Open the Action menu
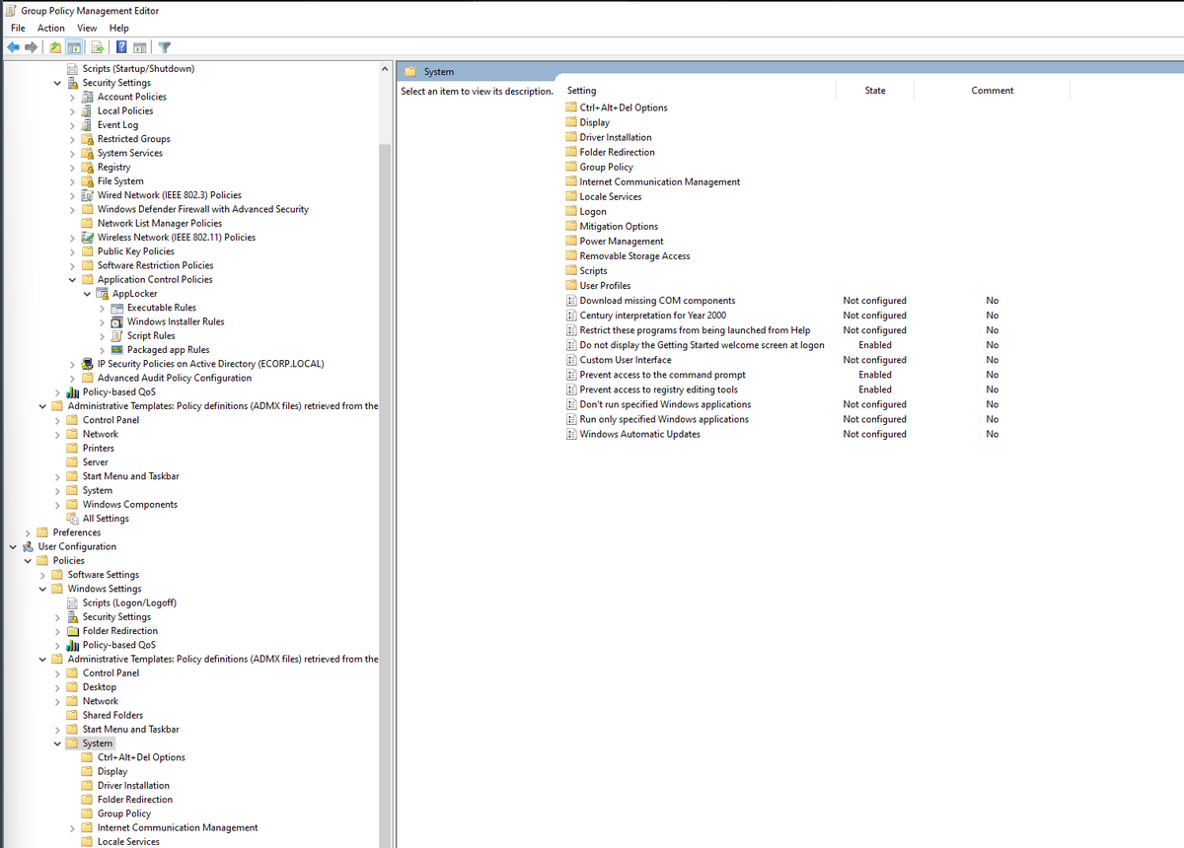This screenshot has height=848, width=1184. coord(51,29)
